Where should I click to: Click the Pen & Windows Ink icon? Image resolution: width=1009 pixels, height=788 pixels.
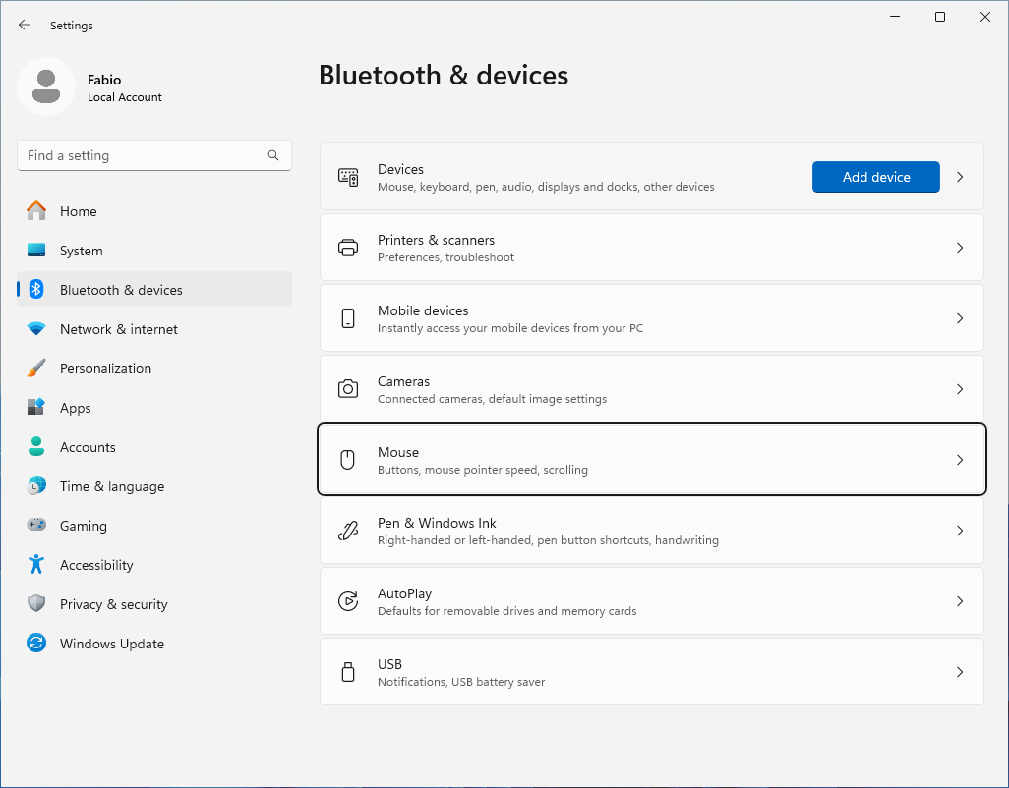[x=348, y=531]
